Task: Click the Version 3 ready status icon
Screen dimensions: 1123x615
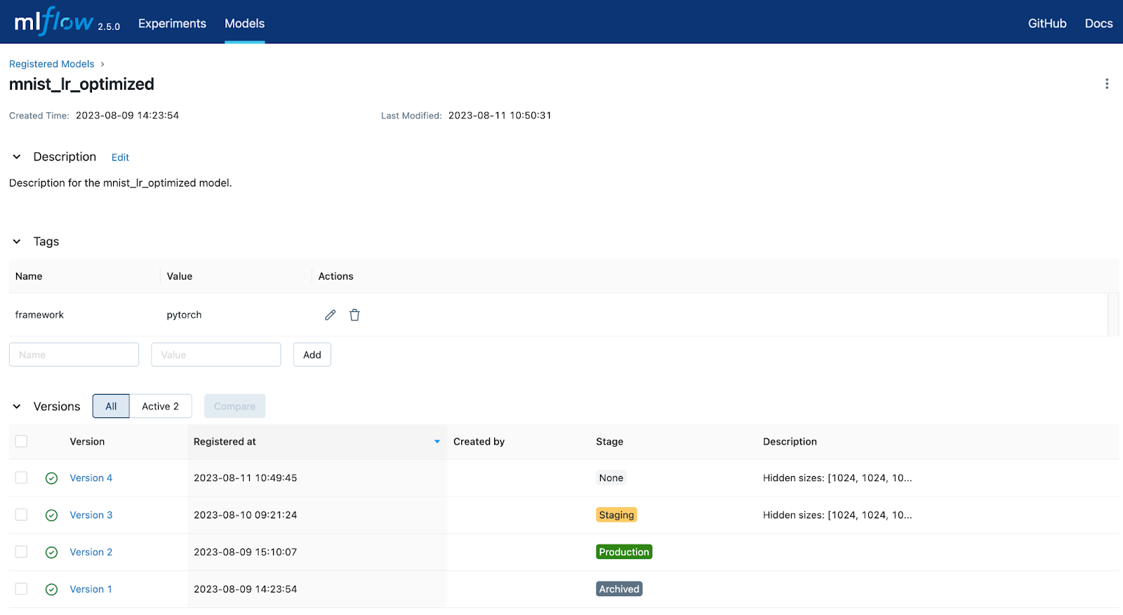Action: (51, 515)
